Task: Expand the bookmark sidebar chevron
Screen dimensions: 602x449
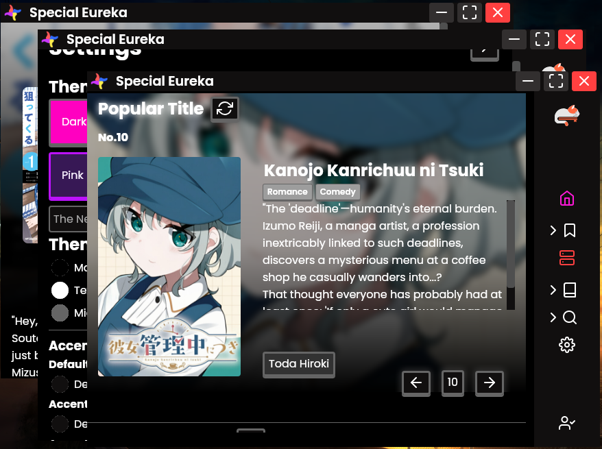Action: [553, 230]
